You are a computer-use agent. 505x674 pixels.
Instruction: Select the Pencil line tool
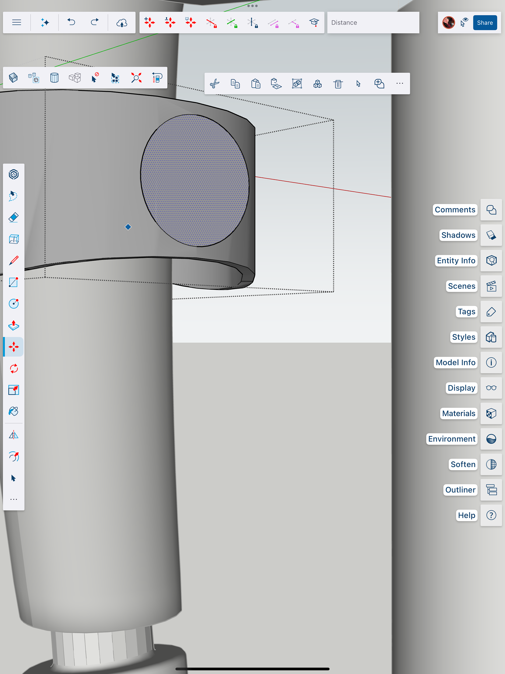(14, 261)
